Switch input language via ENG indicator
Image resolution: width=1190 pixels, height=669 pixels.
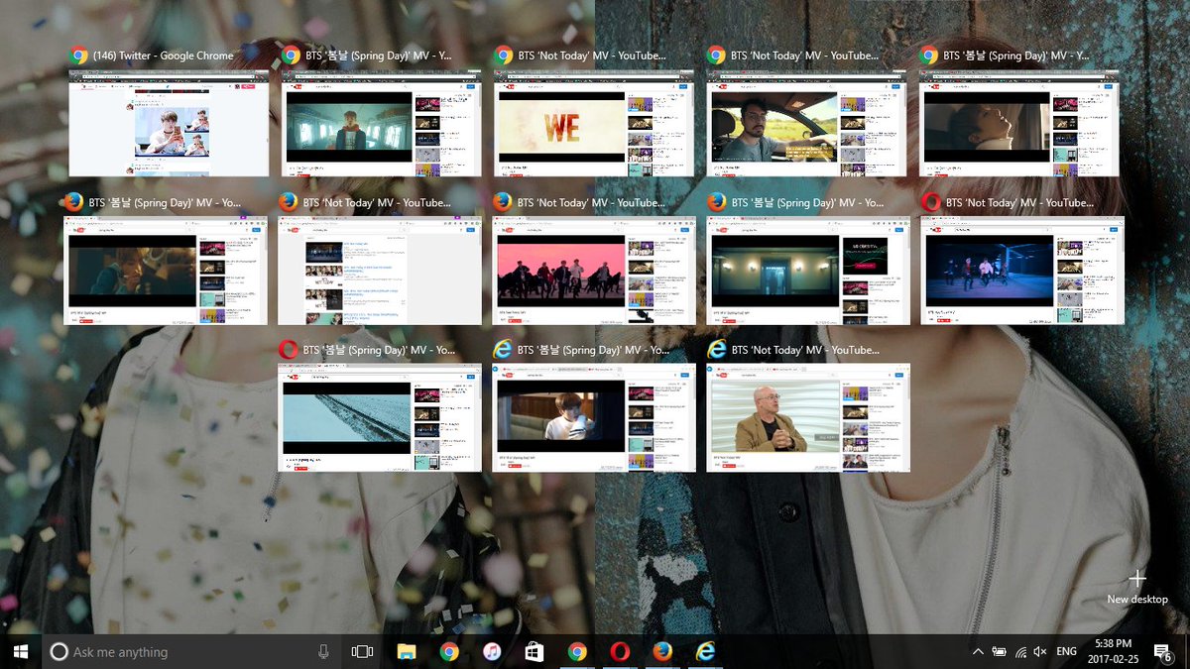tap(1067, 651)
